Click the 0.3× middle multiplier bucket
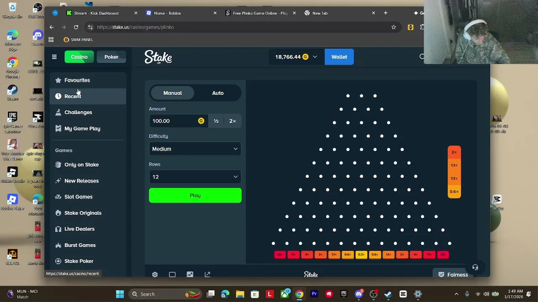The height and width of the screenshot is (302, 538). tap(361, 255)
